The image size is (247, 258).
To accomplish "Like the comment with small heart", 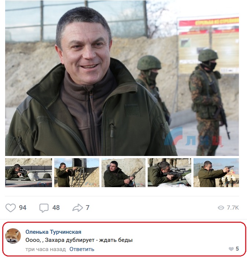I will click(x=231, y=249).
